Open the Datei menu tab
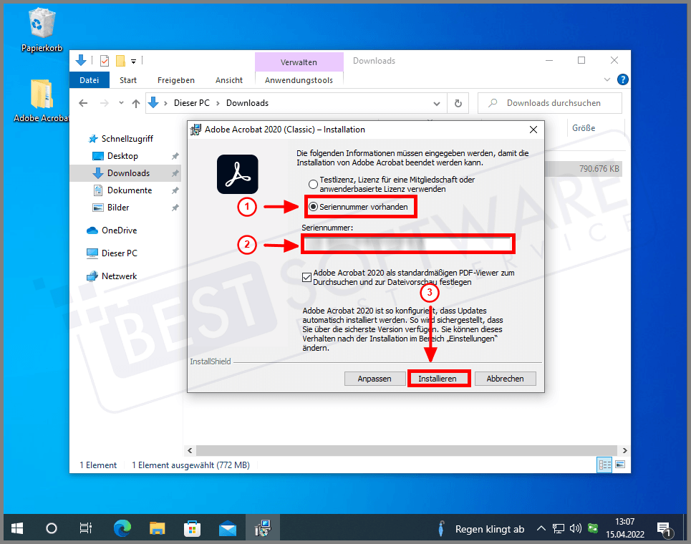This screenshot has width=691, height=544. point(90,80)
